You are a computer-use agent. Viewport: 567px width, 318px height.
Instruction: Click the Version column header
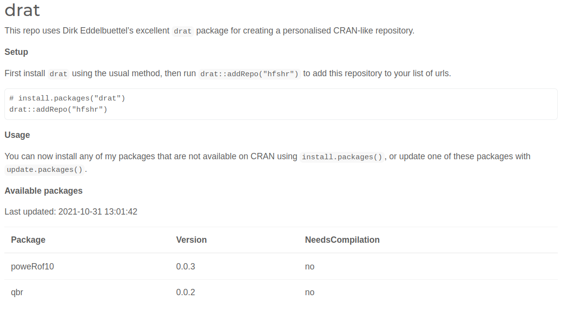[191, 240]
